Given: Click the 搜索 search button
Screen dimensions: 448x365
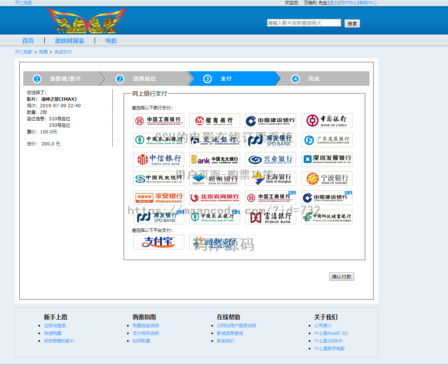Looking at the screenshot, I should click(352, 23).
